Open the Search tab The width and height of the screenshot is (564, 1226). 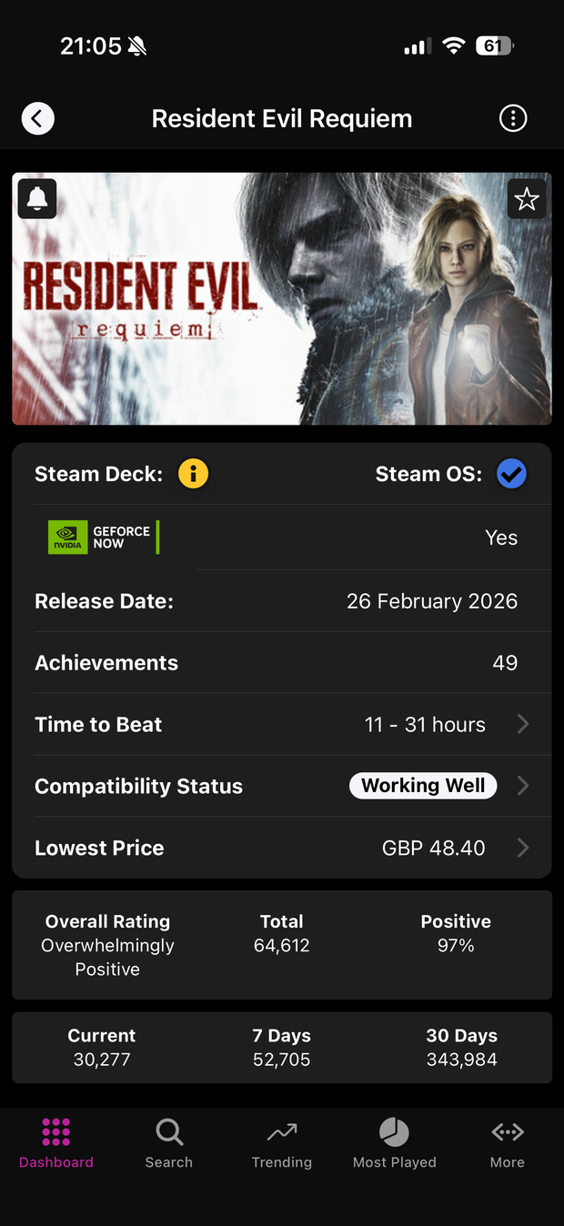[x=169, y=1142]
